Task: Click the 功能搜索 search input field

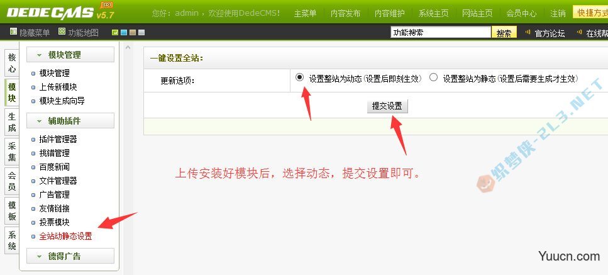Action: click(441, 33)
